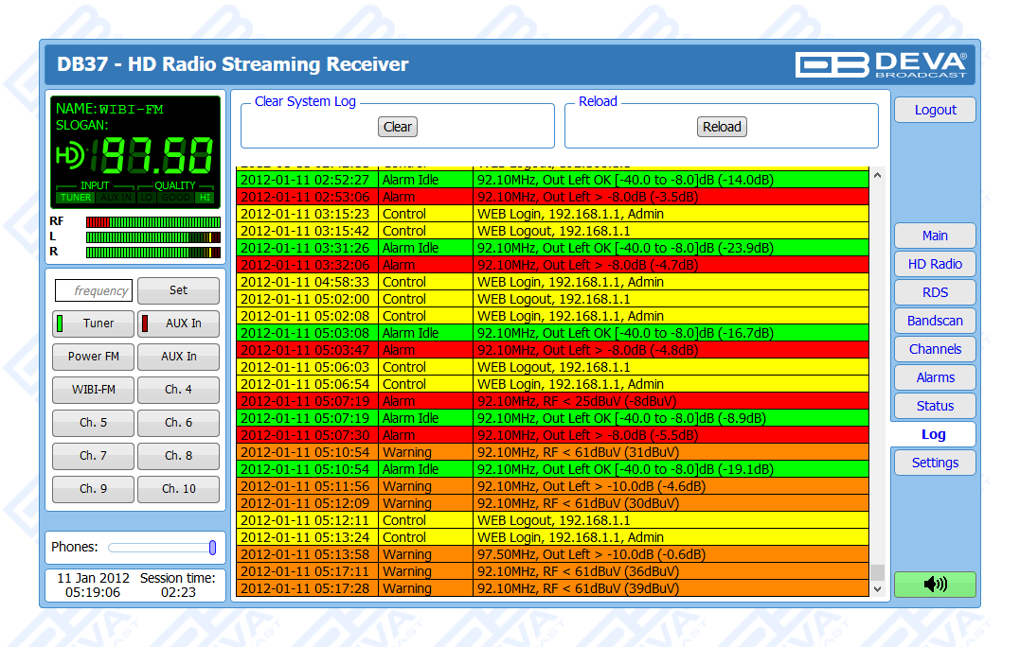The height and width of the screenshot is (647, 1020).
Task: Click the green speaker audio button
Action: [x=935, y=585]
